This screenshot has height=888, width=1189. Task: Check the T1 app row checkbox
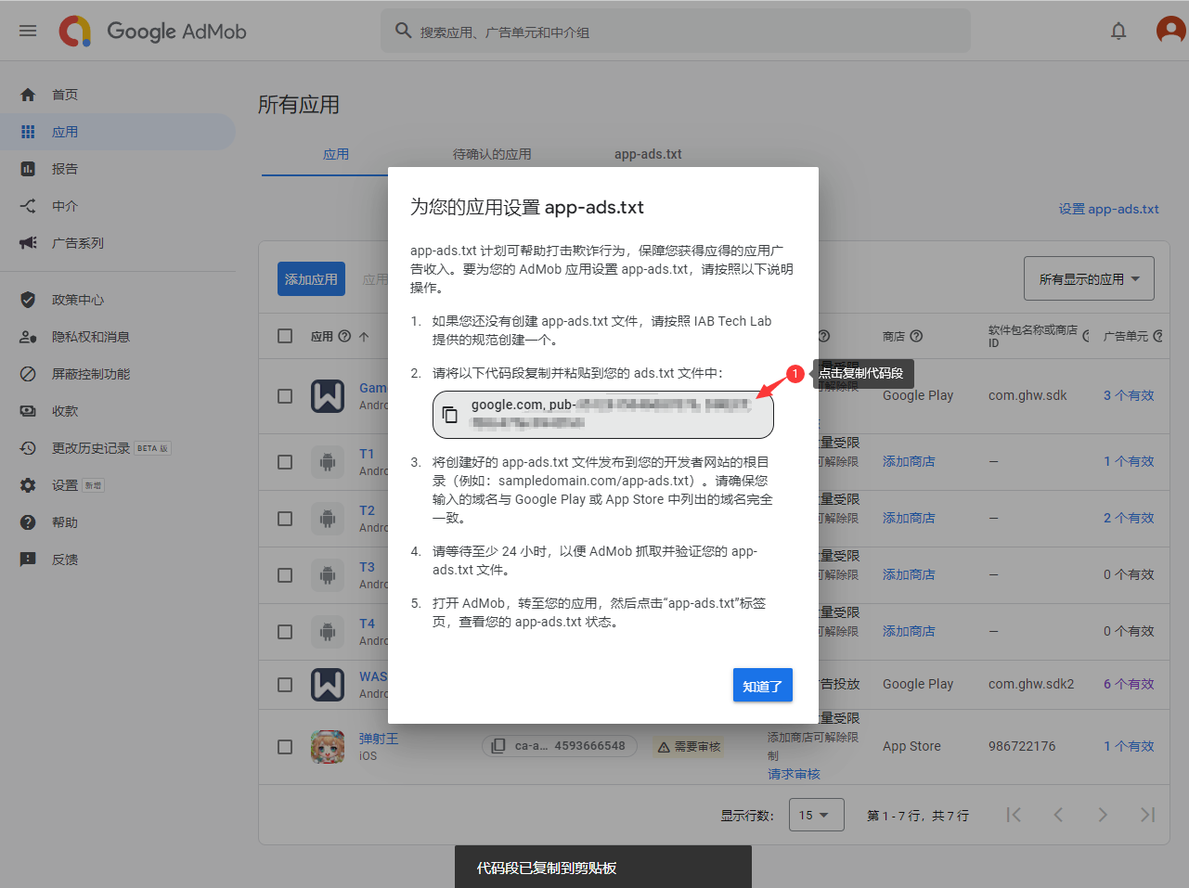pos(285,462)
